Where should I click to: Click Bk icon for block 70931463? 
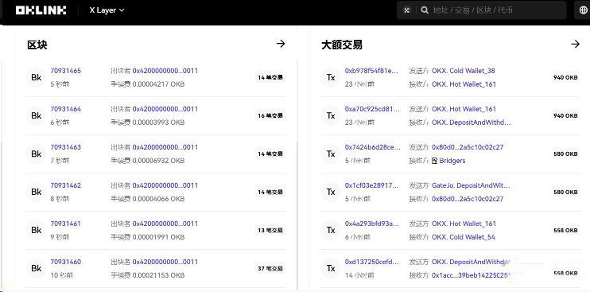coord(36,154)
